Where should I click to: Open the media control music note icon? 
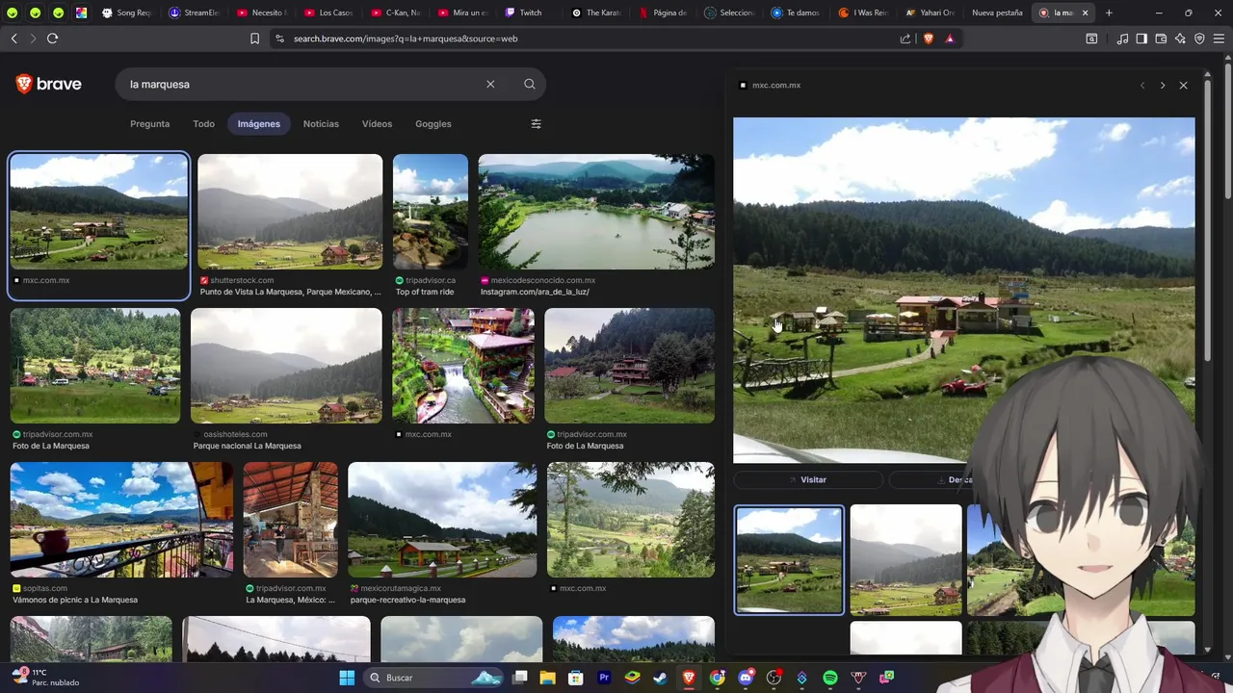1122,38
